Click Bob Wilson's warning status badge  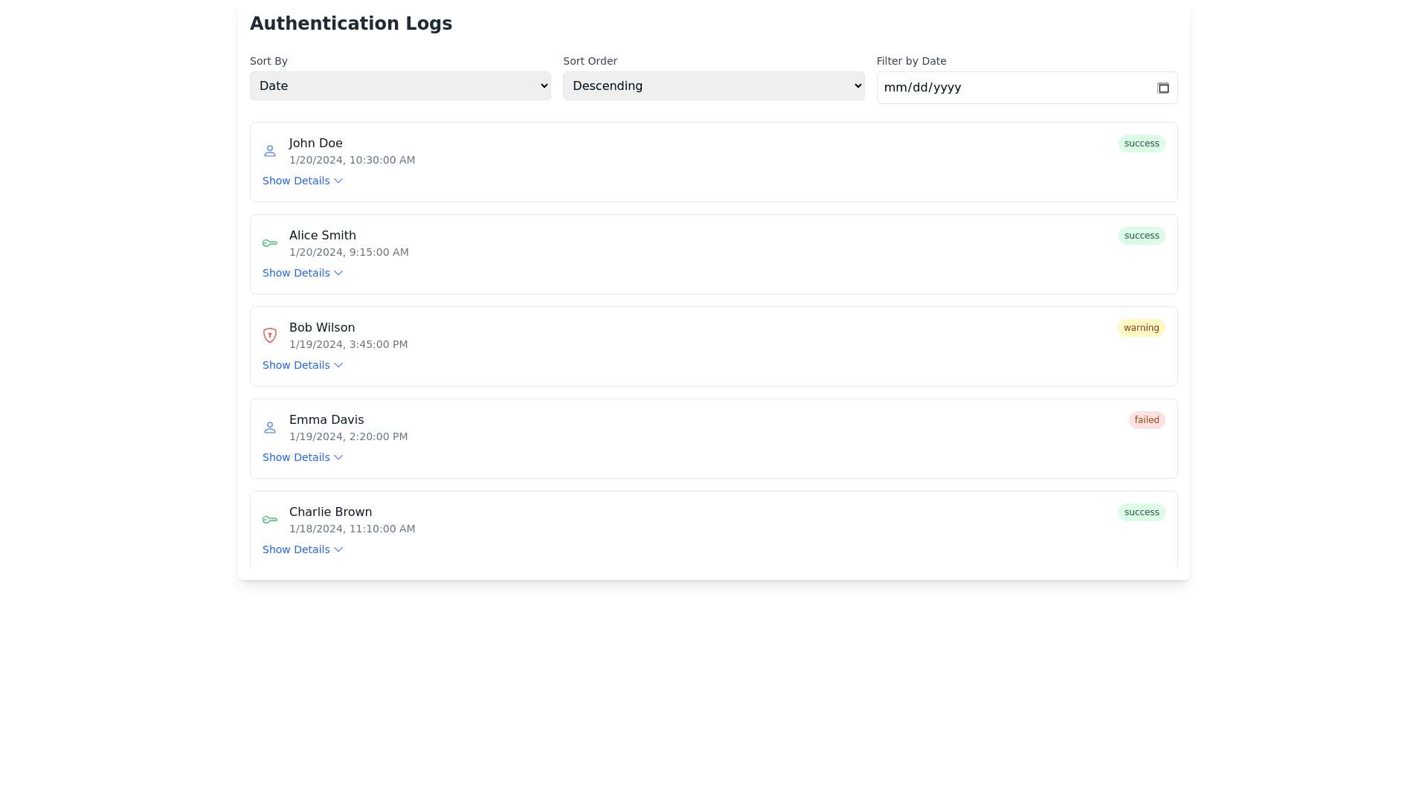tap(1141, 328)
